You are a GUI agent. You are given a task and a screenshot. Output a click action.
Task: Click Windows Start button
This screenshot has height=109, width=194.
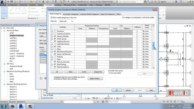(x=4, y=106)
